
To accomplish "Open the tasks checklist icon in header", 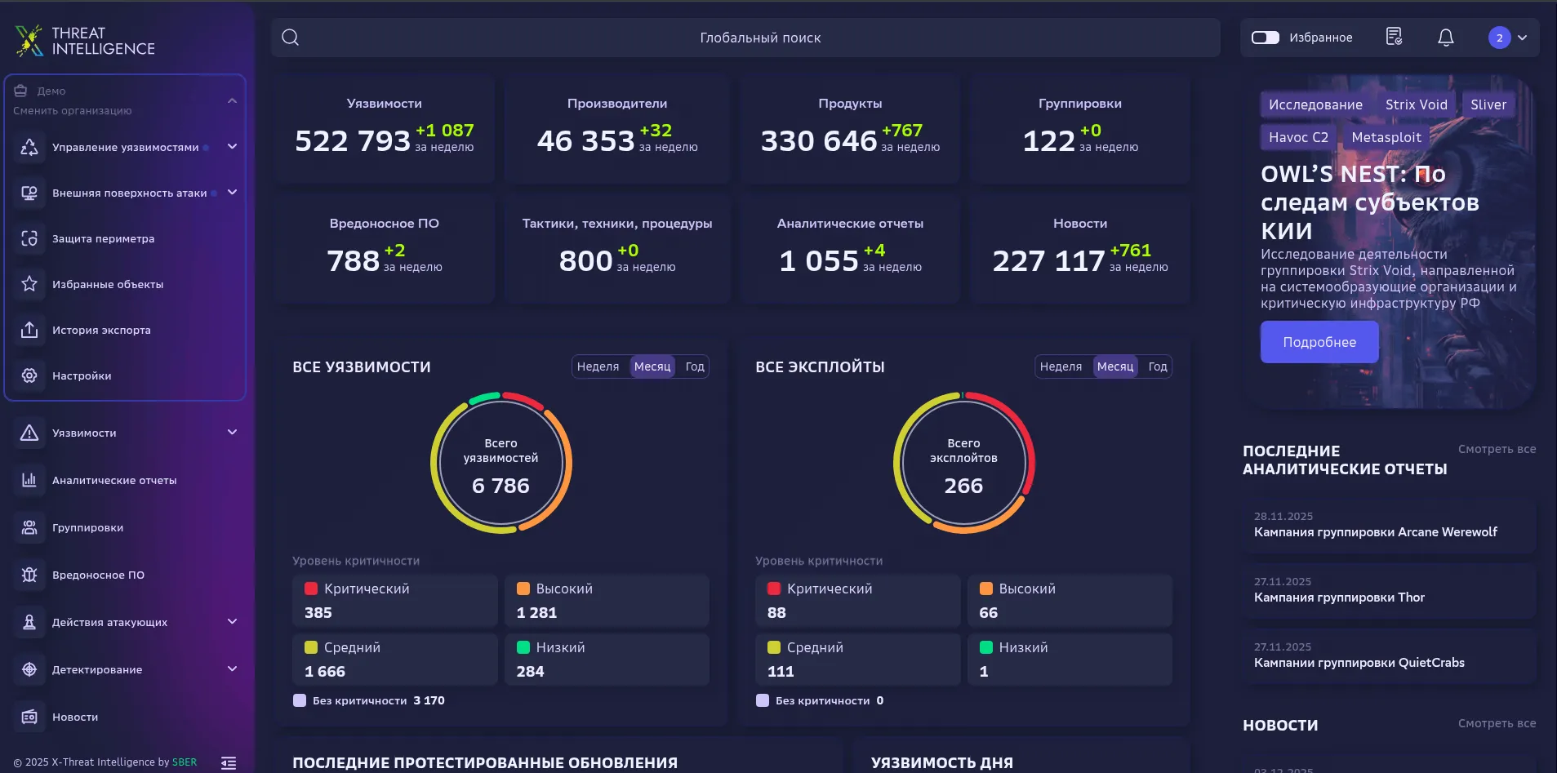I will pyautogui.click(x=1394, y=37).
